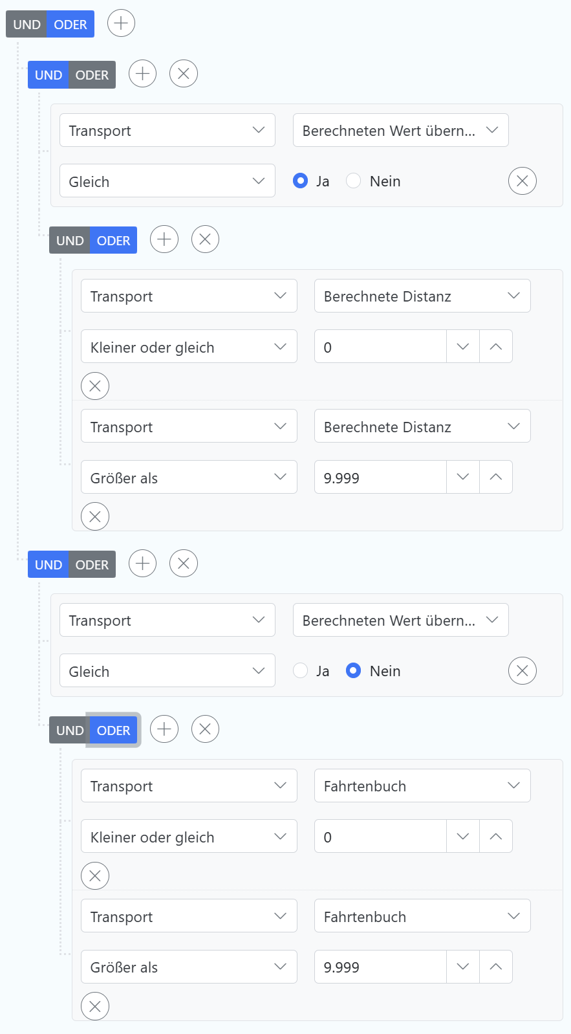Select 'Nein' in the first Gleich condition
This screenshot has height=1034, width=571.
pyautogui.click(x=354, y=181)
